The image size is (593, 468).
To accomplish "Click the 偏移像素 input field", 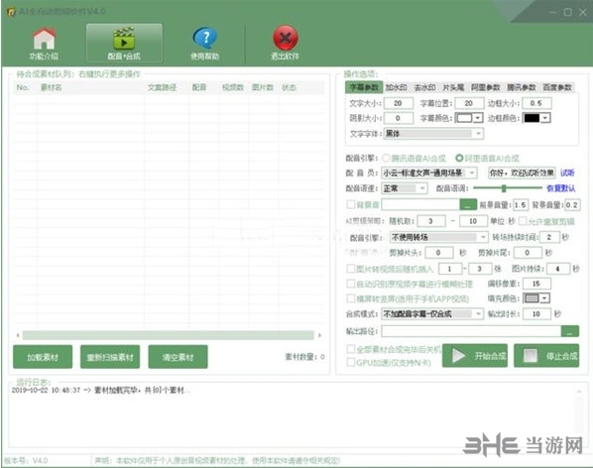I will coord(535,284).
